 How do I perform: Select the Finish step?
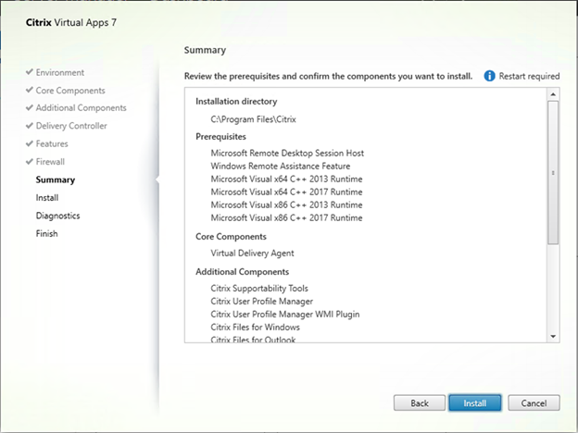46,233
